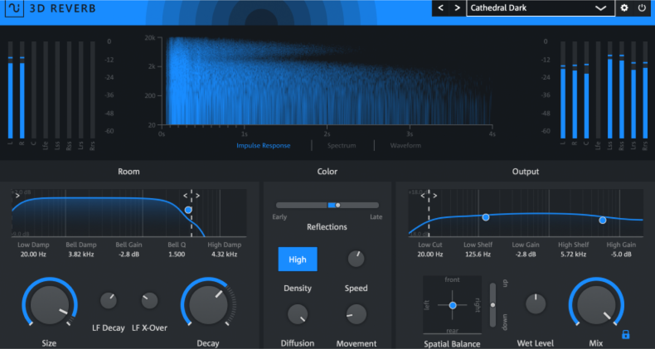655x349 pixels.
Task: Select the Output section header
Action: pos(525,171)
